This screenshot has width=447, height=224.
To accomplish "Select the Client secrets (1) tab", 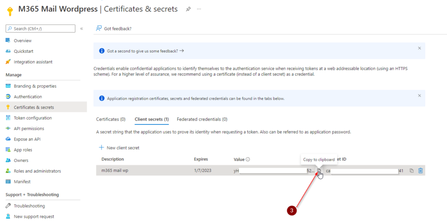I will point(151,119).
